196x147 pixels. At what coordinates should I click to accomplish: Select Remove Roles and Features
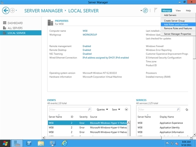click(x=178, y=28)
